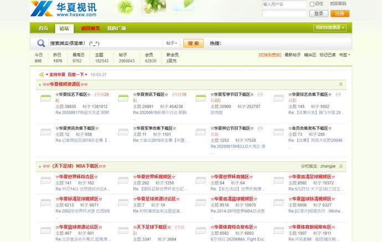Open the forum icon for 华夏世界杯综合区
This screenshot has width=382, height=242.
[x=45, y=181]
